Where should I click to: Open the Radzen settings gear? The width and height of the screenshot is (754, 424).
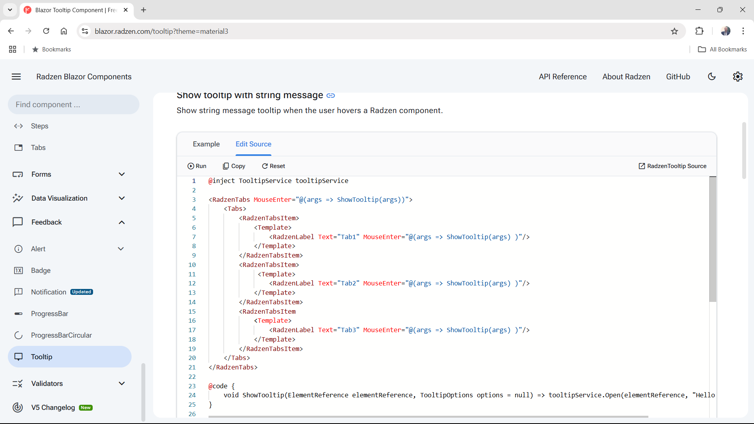coord(738,76)
